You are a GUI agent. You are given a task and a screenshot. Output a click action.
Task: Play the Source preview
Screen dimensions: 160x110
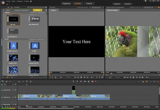pyautogui.click(x=81, y=77)
